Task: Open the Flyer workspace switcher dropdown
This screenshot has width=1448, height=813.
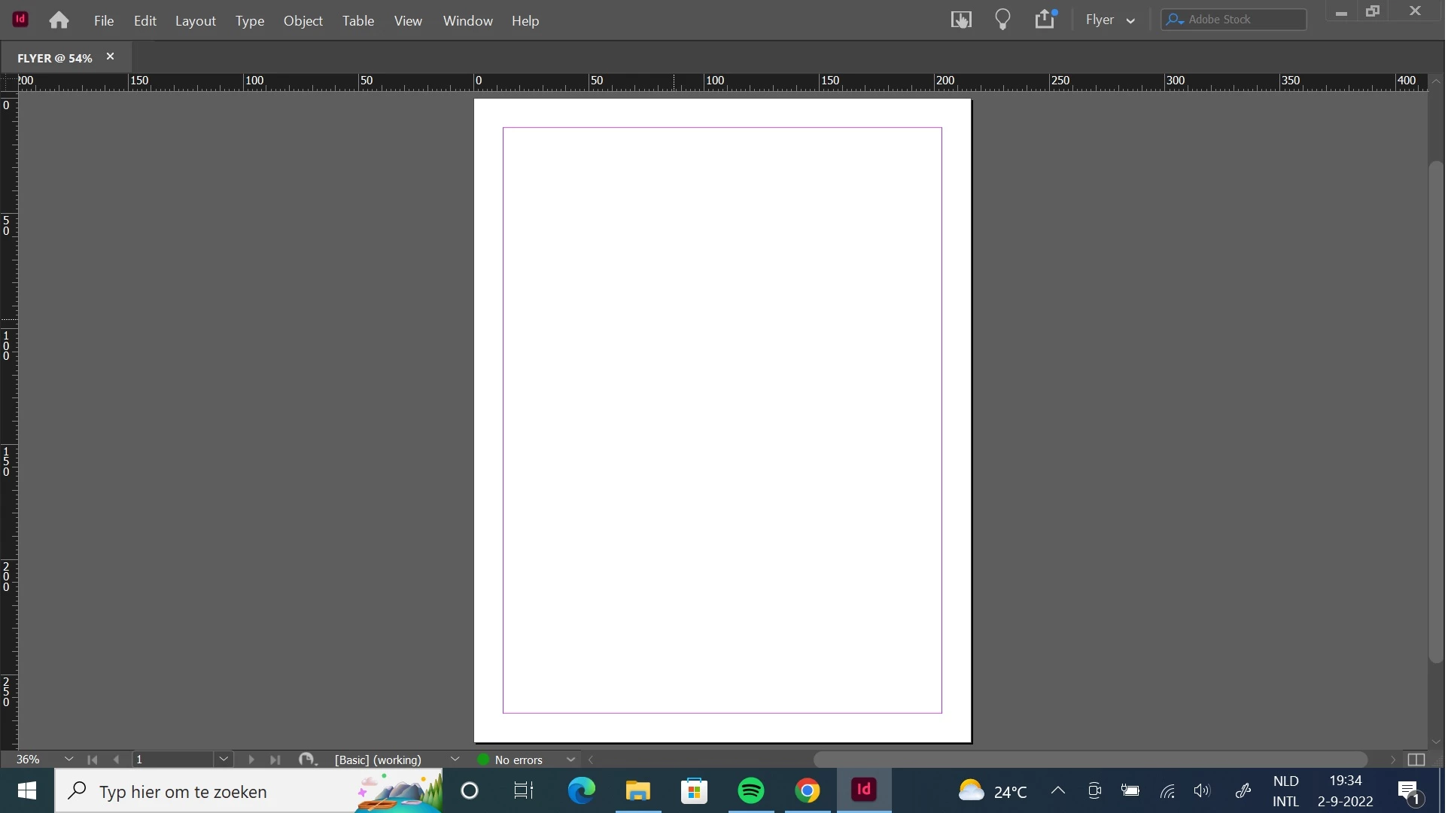Action: 1112,20
